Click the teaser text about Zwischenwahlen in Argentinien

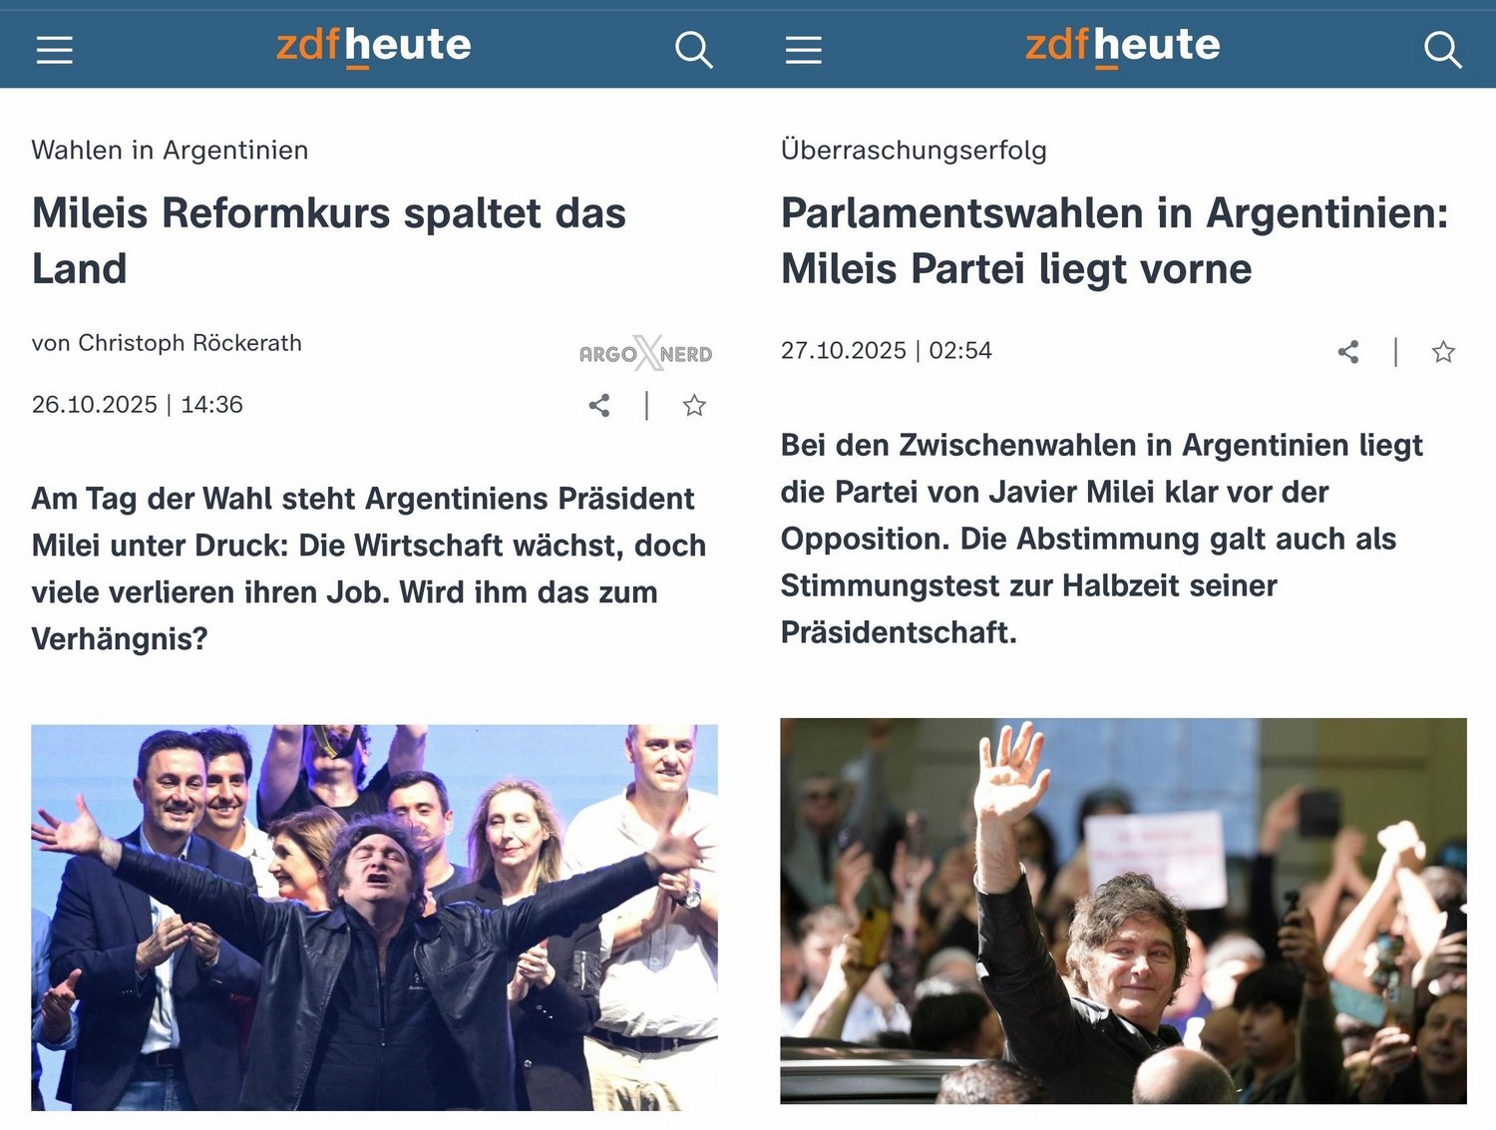[1102, 539]
